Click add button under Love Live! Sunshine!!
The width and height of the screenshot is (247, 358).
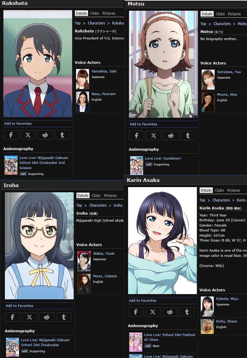coord(149,164)
